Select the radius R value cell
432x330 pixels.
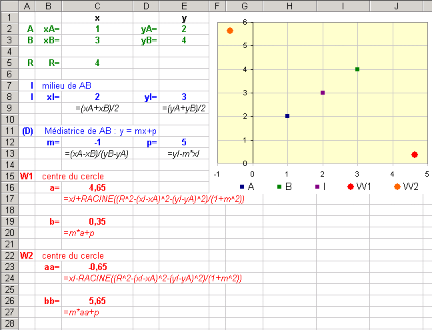click(97, 63)
